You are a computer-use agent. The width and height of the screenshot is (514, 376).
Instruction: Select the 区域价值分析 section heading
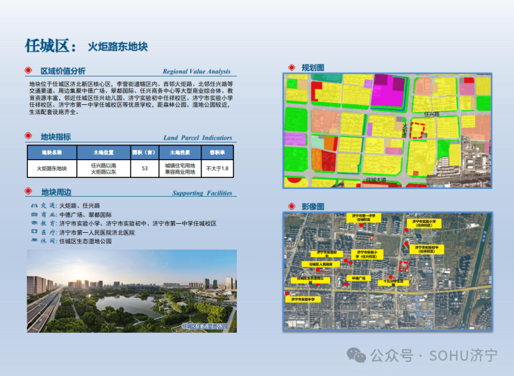(63, 71)
